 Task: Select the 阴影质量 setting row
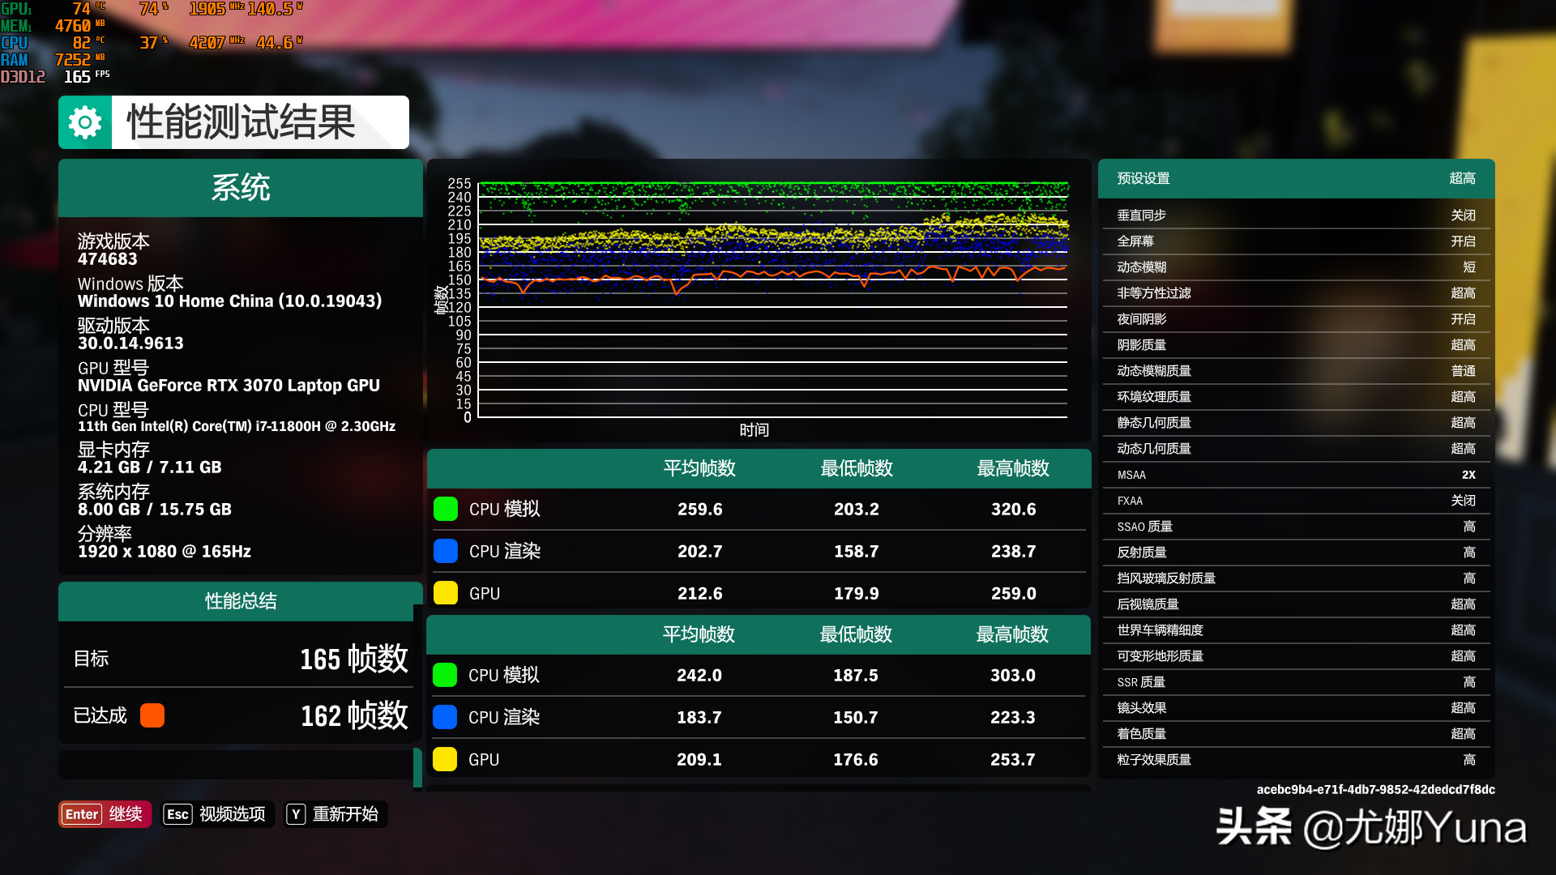[x=1296, y=345]
